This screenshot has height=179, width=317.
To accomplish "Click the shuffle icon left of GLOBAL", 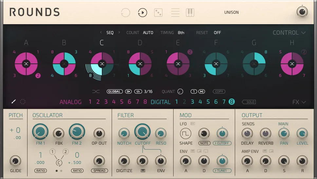I will 96,92.
